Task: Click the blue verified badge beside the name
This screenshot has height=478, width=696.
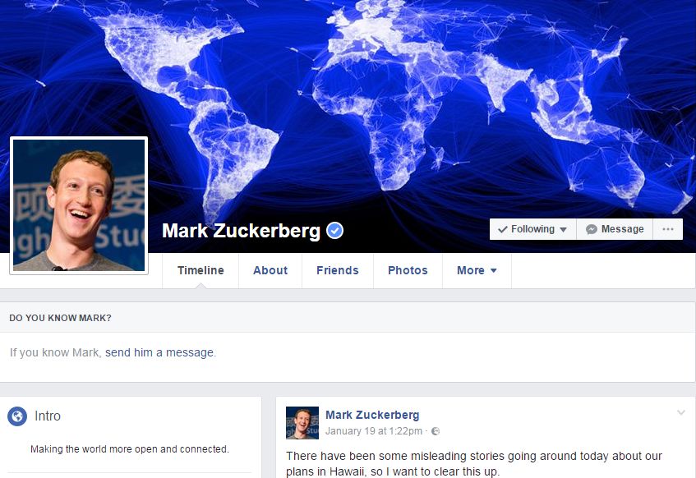Action: click(334, 231)
